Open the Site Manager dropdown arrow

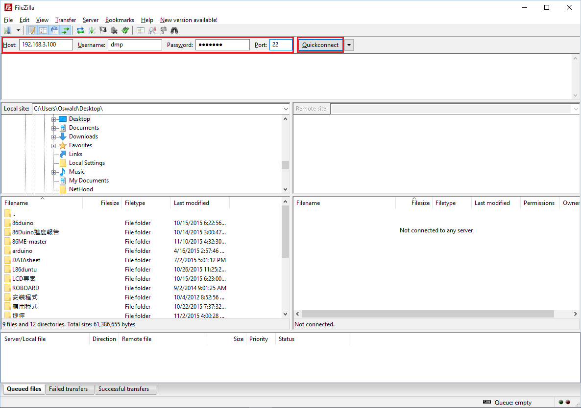pos(18,30)
